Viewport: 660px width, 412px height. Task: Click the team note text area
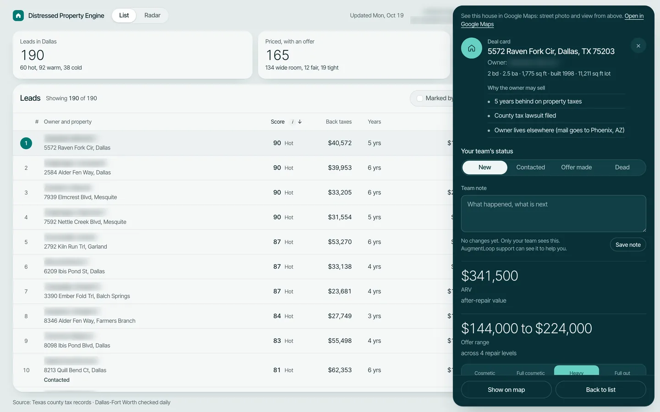coord(553,214)
